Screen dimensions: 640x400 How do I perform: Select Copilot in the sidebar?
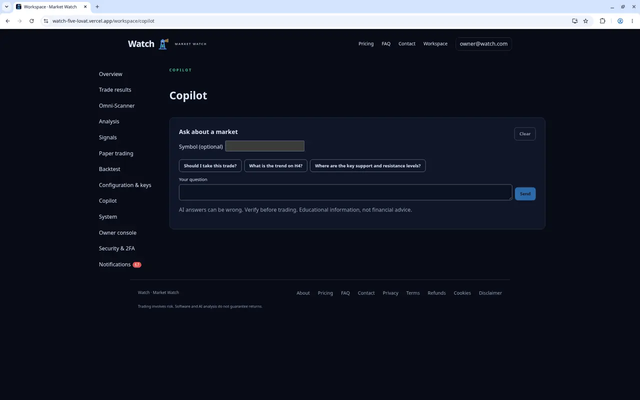pyautogui.click(x=107, y=201)
